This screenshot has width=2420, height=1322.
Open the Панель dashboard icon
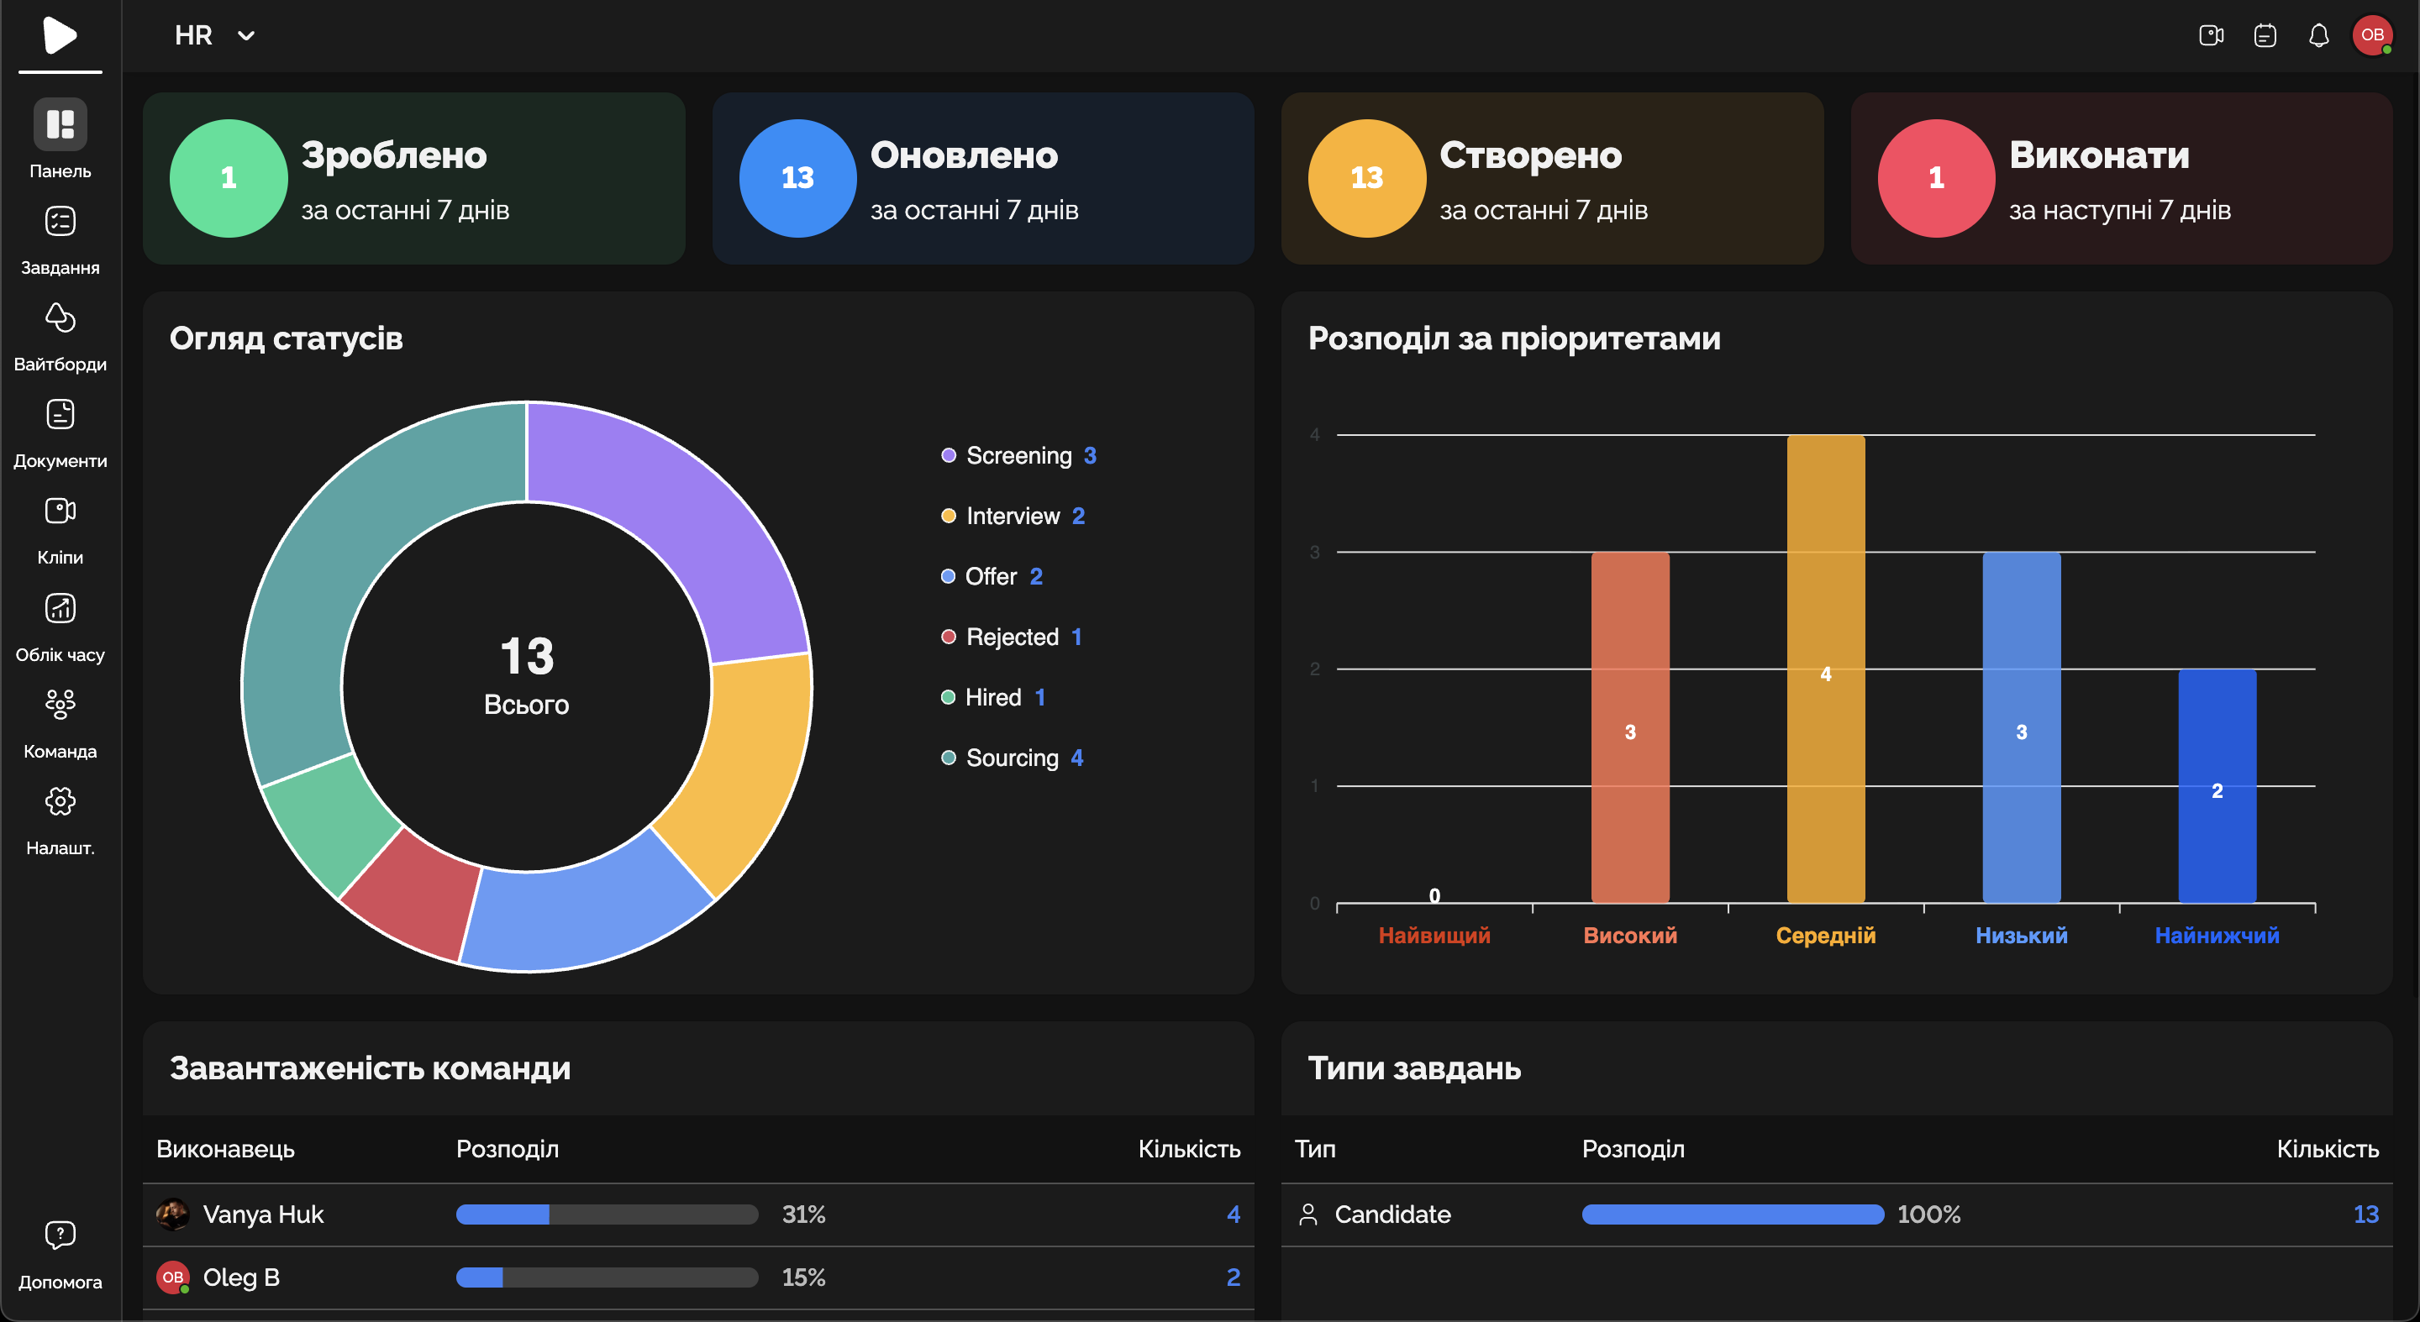(x=60, y=124)
